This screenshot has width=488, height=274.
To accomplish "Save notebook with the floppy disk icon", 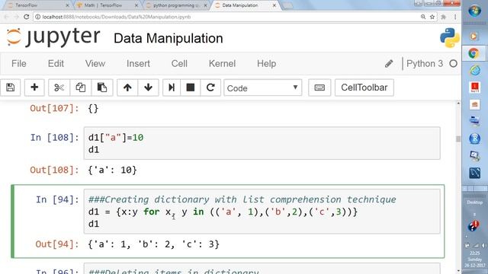I will point(10,88).
